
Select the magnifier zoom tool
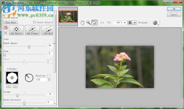pos(88,22)
